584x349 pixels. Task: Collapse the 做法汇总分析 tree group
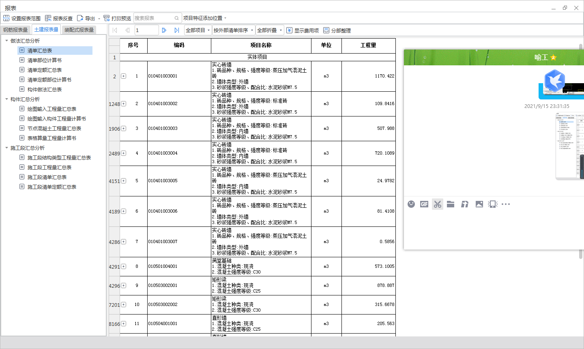(x=6, y=41)
